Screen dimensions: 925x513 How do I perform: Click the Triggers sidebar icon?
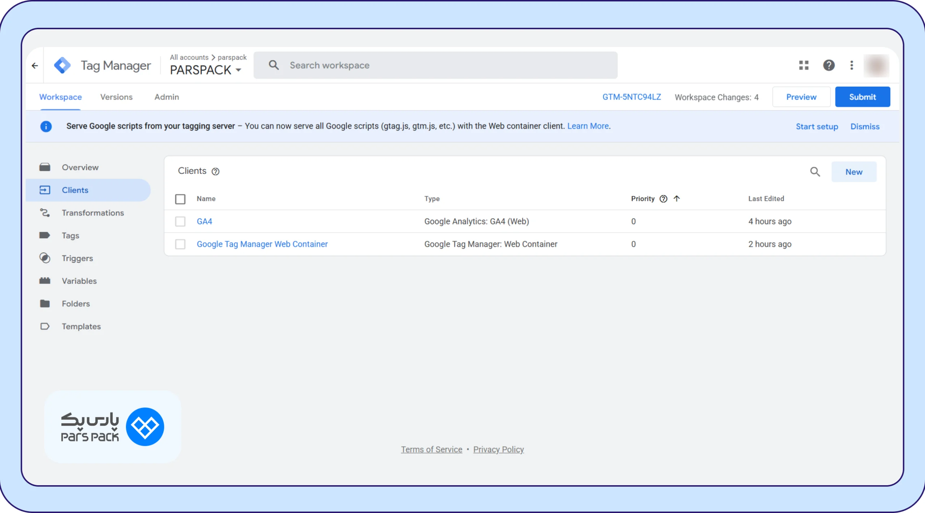tap(45, 258)
